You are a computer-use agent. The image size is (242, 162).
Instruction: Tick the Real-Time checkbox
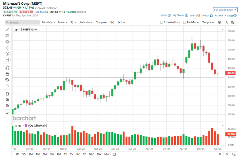click(185, 22)
